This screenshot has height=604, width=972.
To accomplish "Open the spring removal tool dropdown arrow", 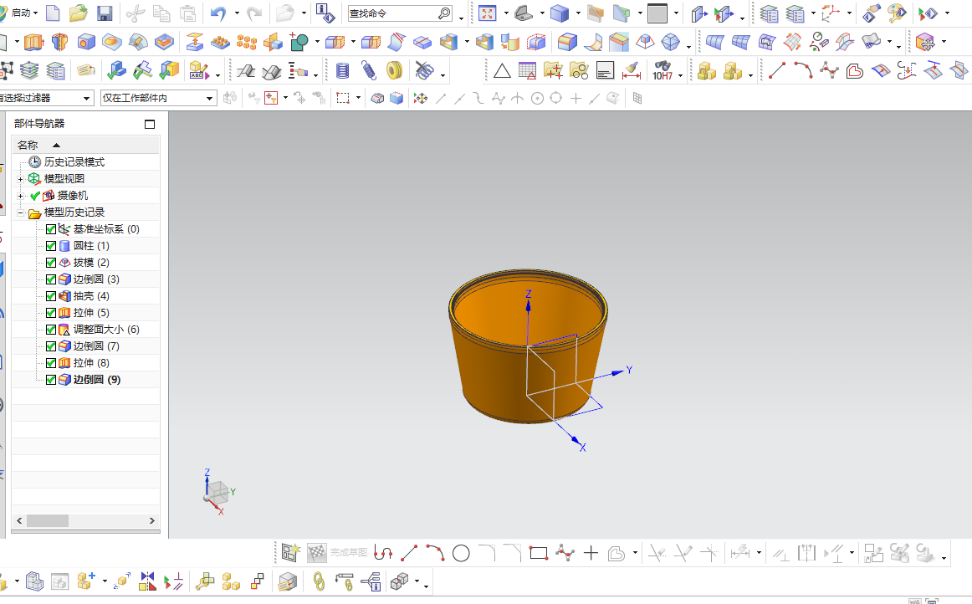I will click(x=443, y=75).
